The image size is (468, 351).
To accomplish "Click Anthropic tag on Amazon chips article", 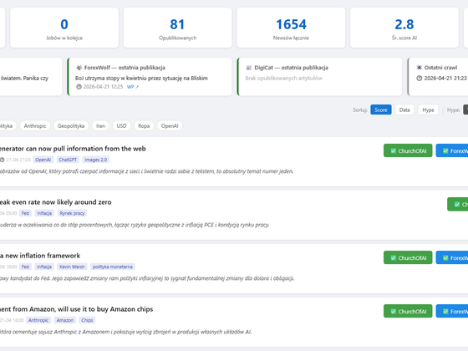I will pyautogui.click(x=38, y=320).
